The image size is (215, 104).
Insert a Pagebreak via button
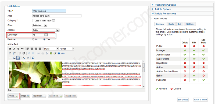point(39,96)
